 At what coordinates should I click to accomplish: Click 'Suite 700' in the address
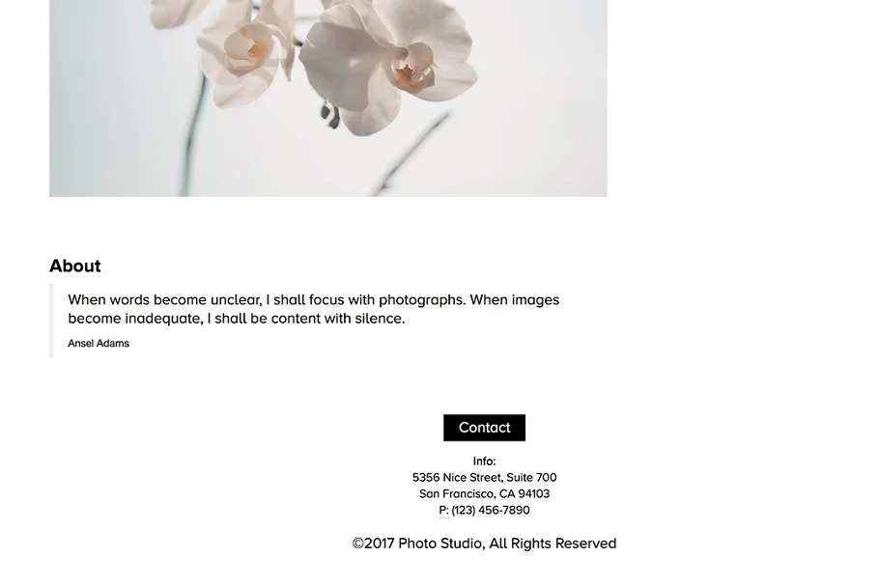[531, 477]
